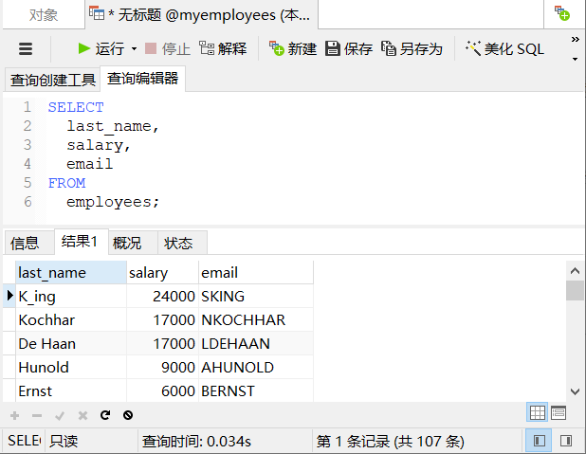Viewport: 586px width, 454px height.
Task: Refresh the result grid
Action: 105,415
